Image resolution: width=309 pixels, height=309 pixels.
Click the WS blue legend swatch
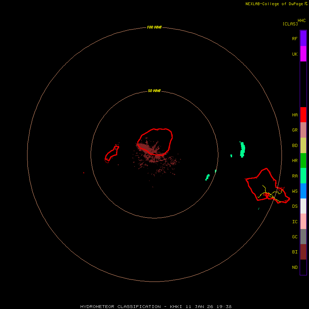[x=303, y=191]
